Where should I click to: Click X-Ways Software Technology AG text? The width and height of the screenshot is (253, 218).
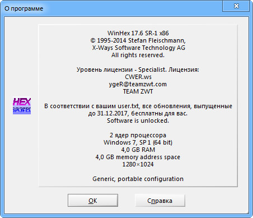tap(138, 48)
